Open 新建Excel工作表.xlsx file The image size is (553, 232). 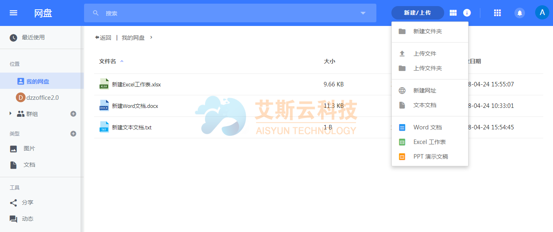136,84
